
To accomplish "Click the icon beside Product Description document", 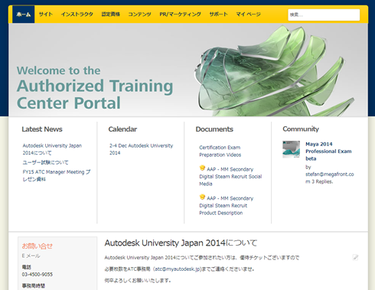I will (202, 197).
